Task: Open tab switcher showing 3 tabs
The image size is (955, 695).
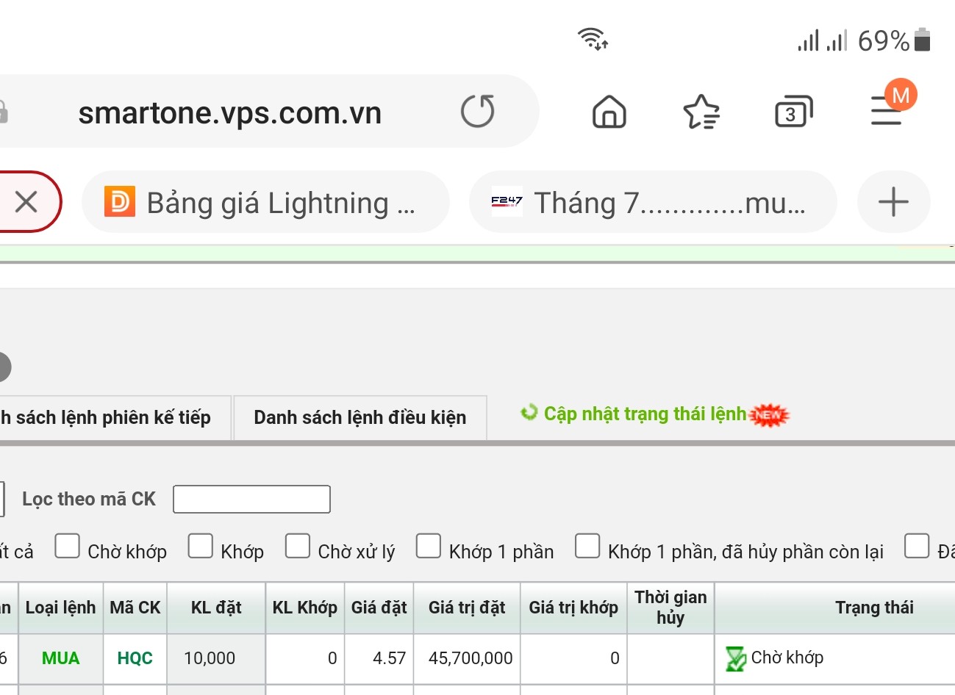Action: coord(793,112)
